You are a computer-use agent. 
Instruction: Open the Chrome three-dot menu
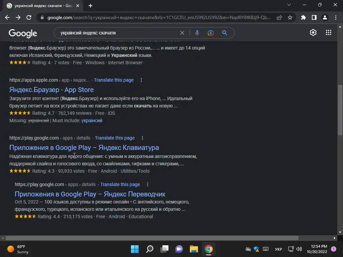[336, 17]
